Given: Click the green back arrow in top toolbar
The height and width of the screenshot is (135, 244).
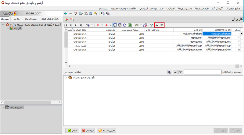Looking at the screenshot, I should (x=66, y=14).
